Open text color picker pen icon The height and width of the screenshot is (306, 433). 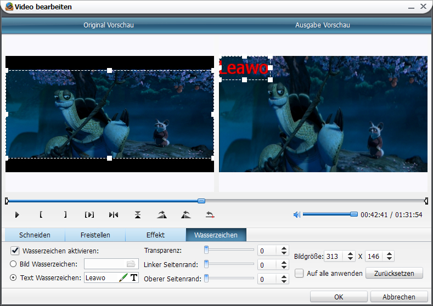123,278
